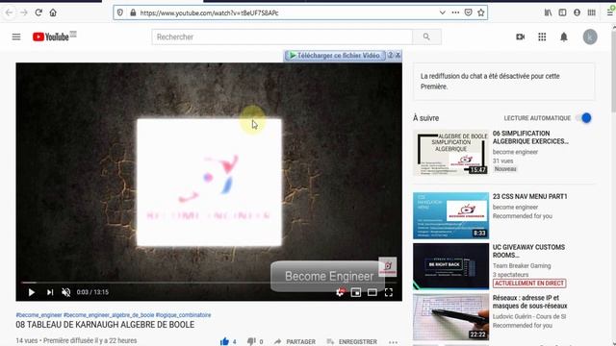Close the download video bar
Screen dimensions: 616x346
(x=398, y=56)
